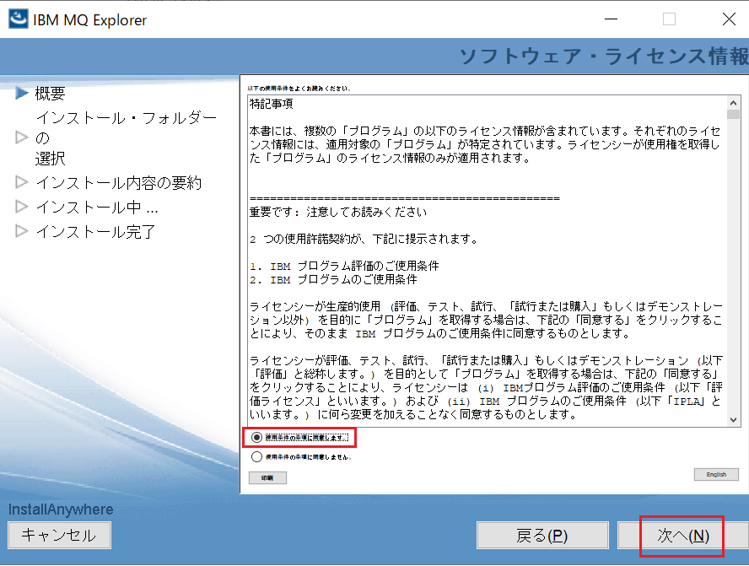Click the triangle beside インストール中
Screen dimensions: 749x566
(x=22, y=207)
